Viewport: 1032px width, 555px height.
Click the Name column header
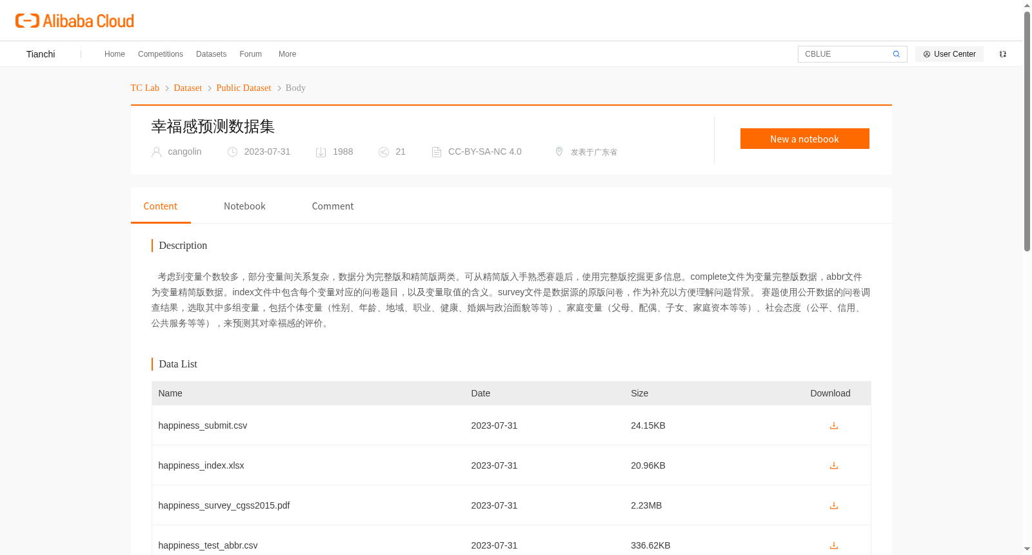tap(170, 393)
